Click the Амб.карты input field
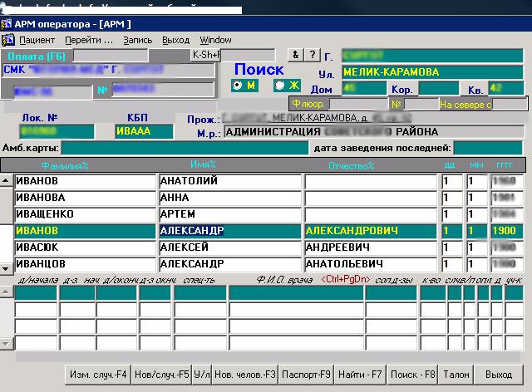532x392 pixels. (184, 148)
